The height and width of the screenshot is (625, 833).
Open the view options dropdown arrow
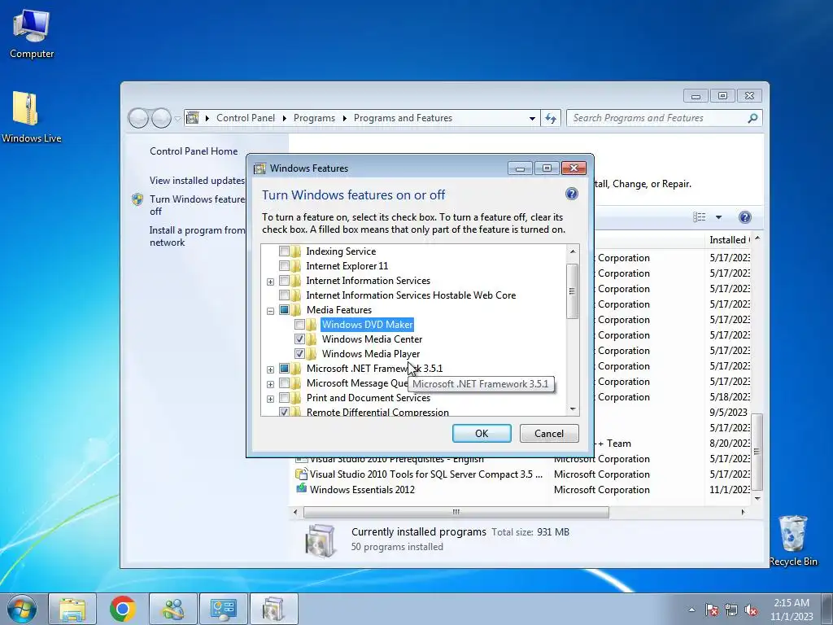point(718,216)
